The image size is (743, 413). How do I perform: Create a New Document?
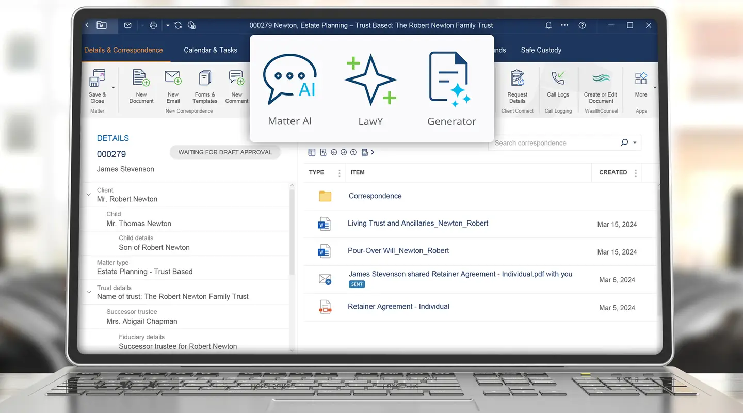point(141,87)
